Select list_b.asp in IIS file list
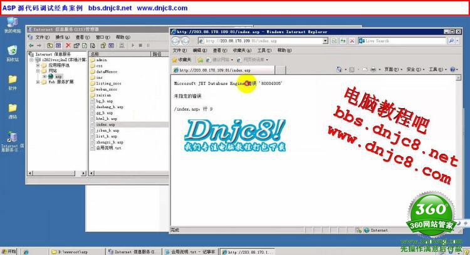 [x=103, y=136]
